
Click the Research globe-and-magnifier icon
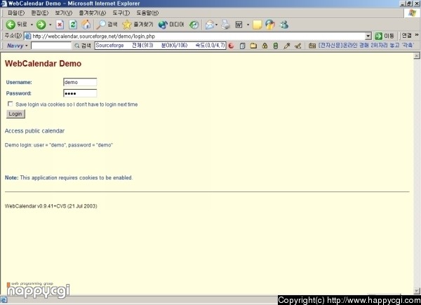click(270, 25)
